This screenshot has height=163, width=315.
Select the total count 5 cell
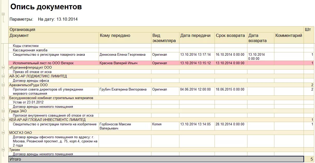[309, 159]
